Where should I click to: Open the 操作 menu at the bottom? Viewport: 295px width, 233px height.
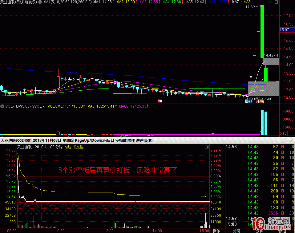[x=216, y=231]
